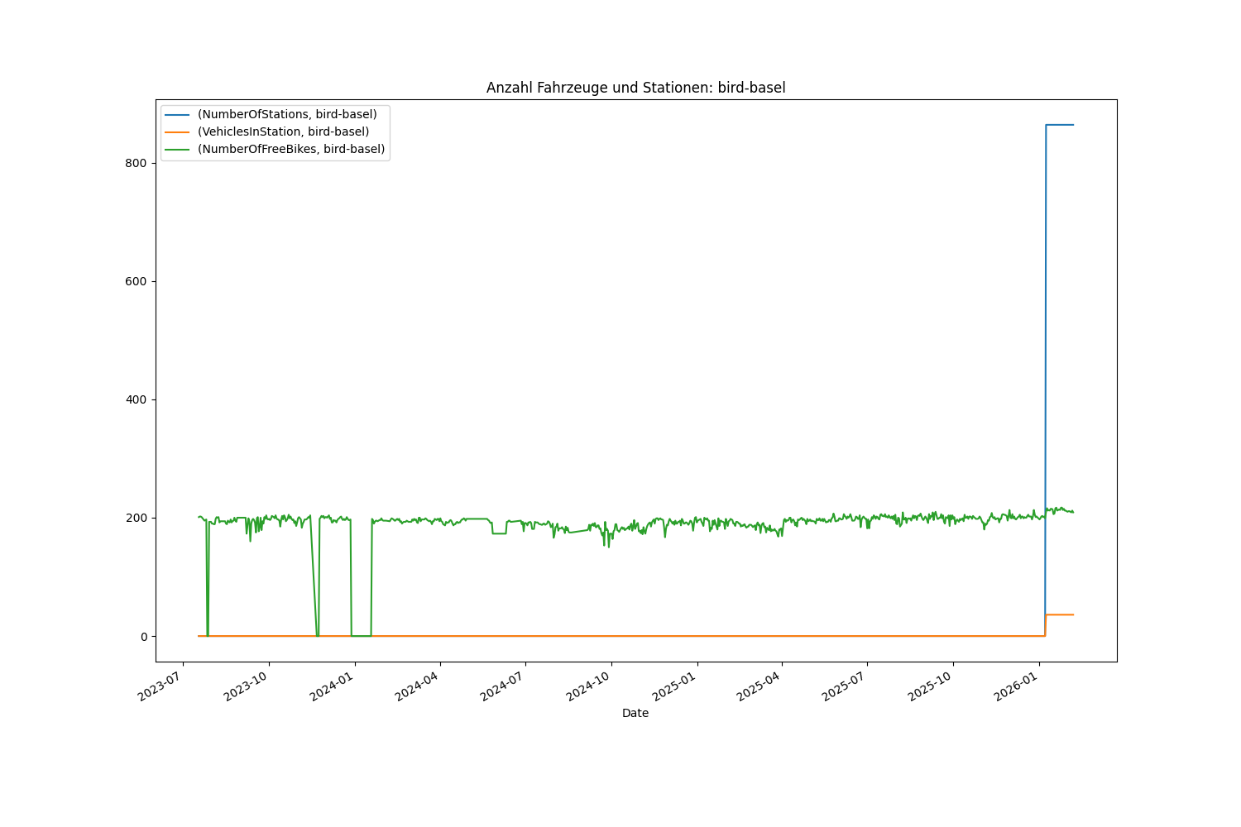This screenshot has width=1241, height=827.
Task: Click the green line's flat zero segment near 2024-01
Action: [x=361, y=636]
